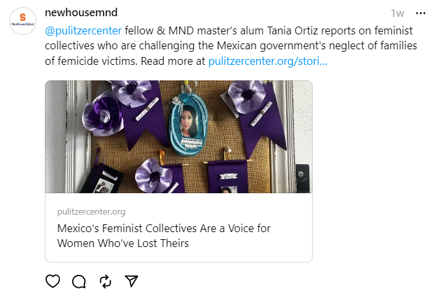Like the post with the heart icon
This screenshot has width=444, height=295.
click(x=53, y=281)
